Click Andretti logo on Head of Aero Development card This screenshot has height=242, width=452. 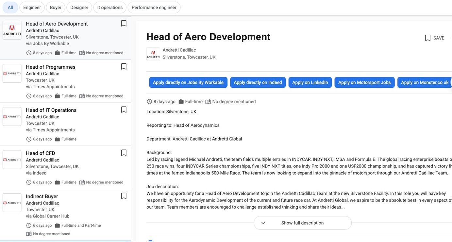point(12,30)
